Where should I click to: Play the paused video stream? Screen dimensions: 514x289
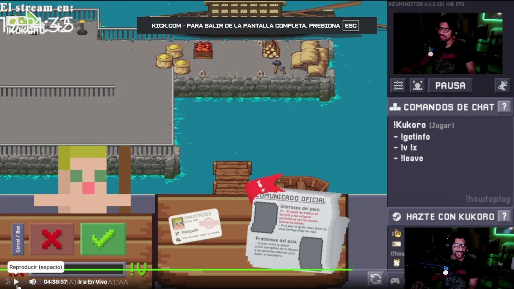coord(16,282)
